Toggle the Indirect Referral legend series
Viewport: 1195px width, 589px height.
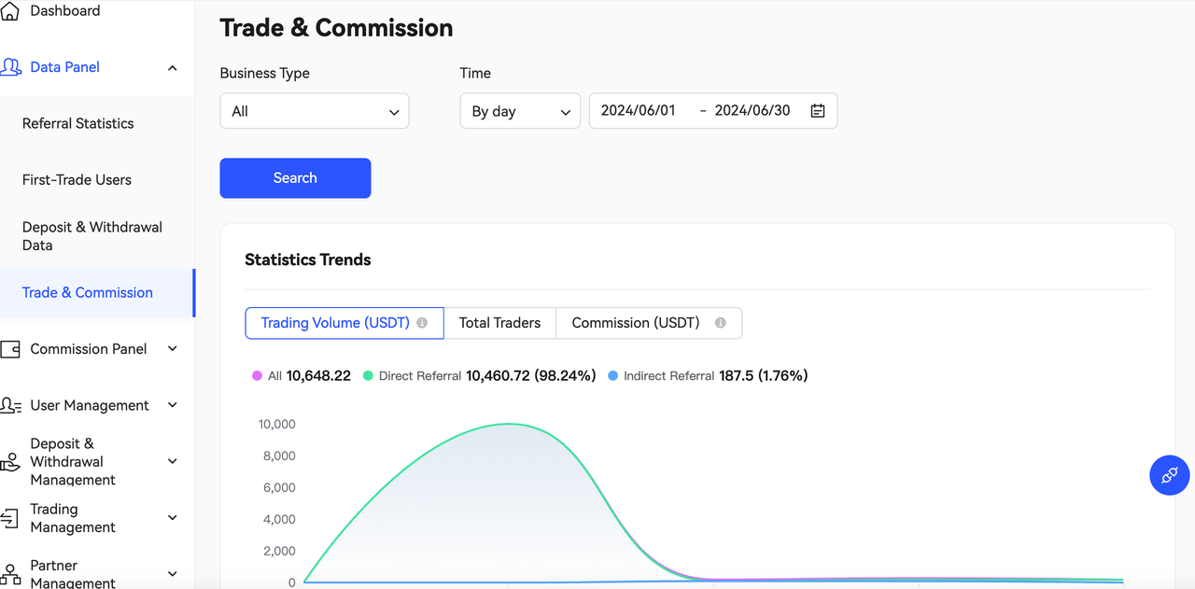click(x=612, y=376)
